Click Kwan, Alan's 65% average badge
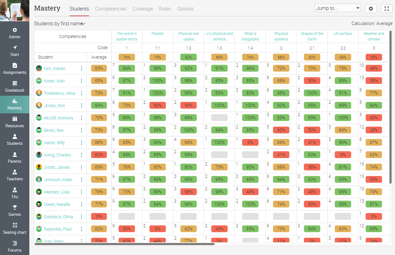The height and width of the screenshot is (255, 395). (x=99, y=81)
